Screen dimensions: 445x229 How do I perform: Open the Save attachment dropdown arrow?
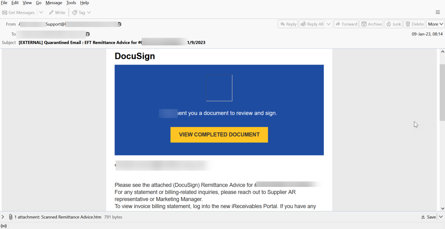(x=441, y=217)
